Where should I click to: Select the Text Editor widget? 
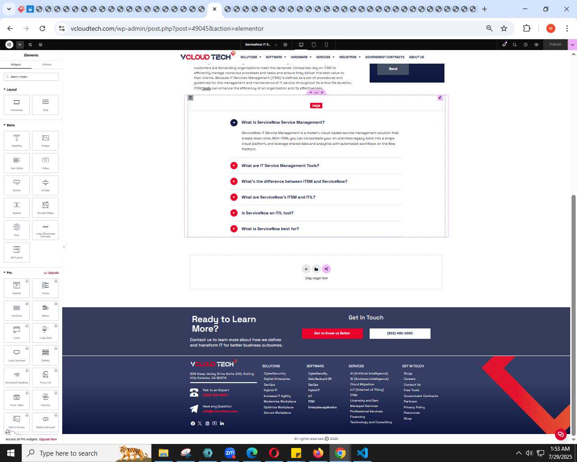17,163
